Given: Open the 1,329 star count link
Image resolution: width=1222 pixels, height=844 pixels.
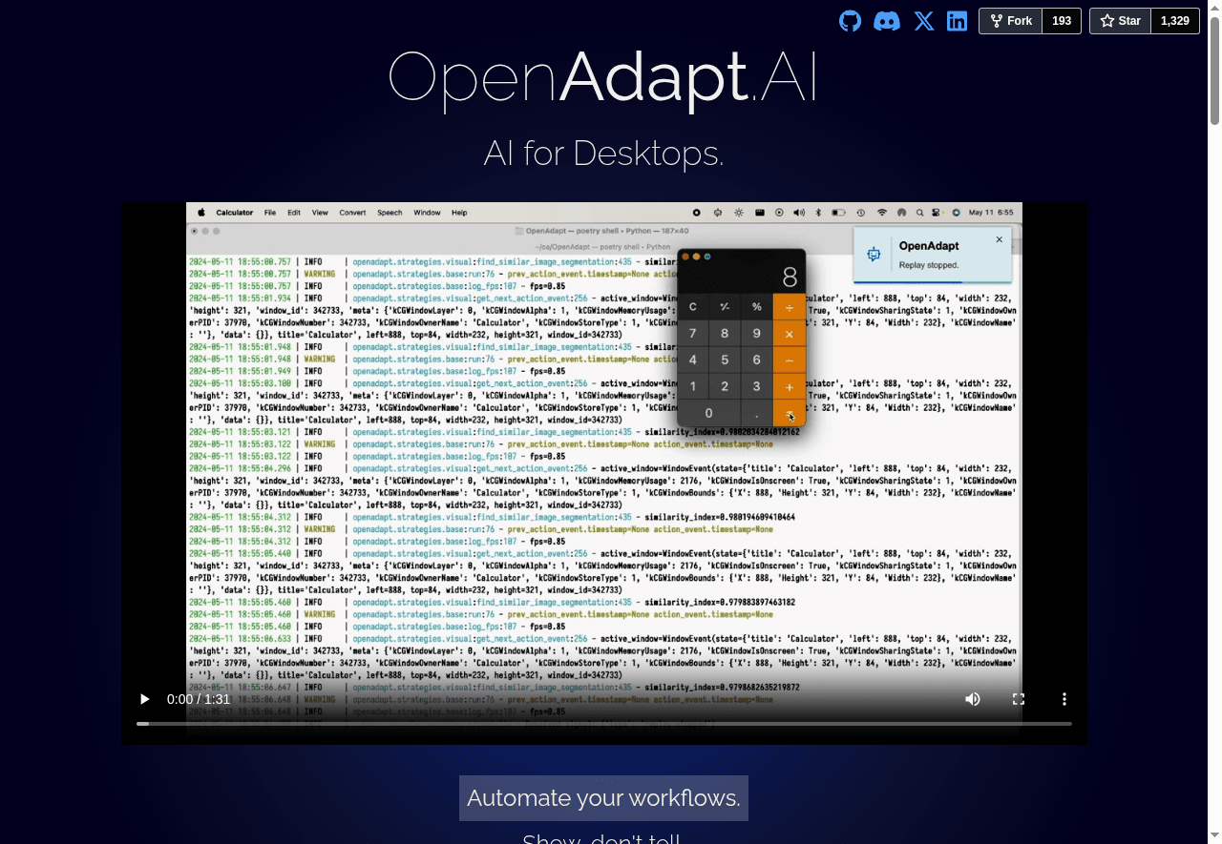Looking at the screenshot, I should click(x=1174, y=20).
